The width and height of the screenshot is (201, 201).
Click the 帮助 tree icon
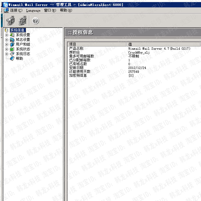(x=12, y=59)
